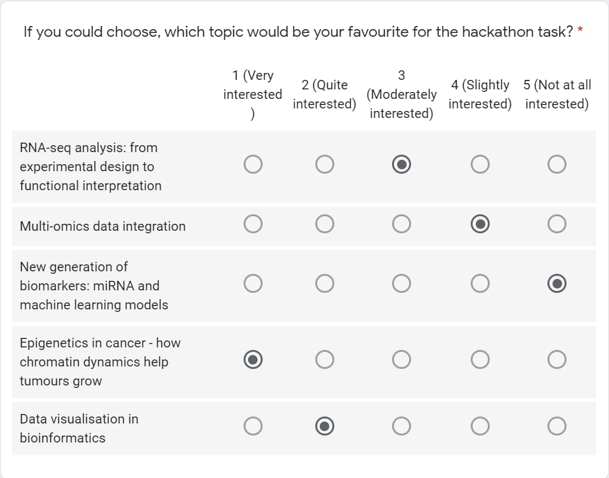
Task: Choose 'Not at all interested' for RNA-seq analysis
Action: tap(557, 164)
